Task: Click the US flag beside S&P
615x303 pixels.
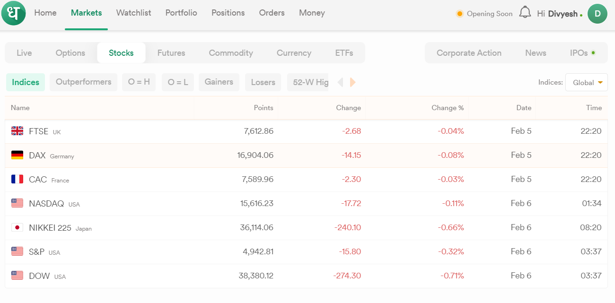Action: point(18,251)
